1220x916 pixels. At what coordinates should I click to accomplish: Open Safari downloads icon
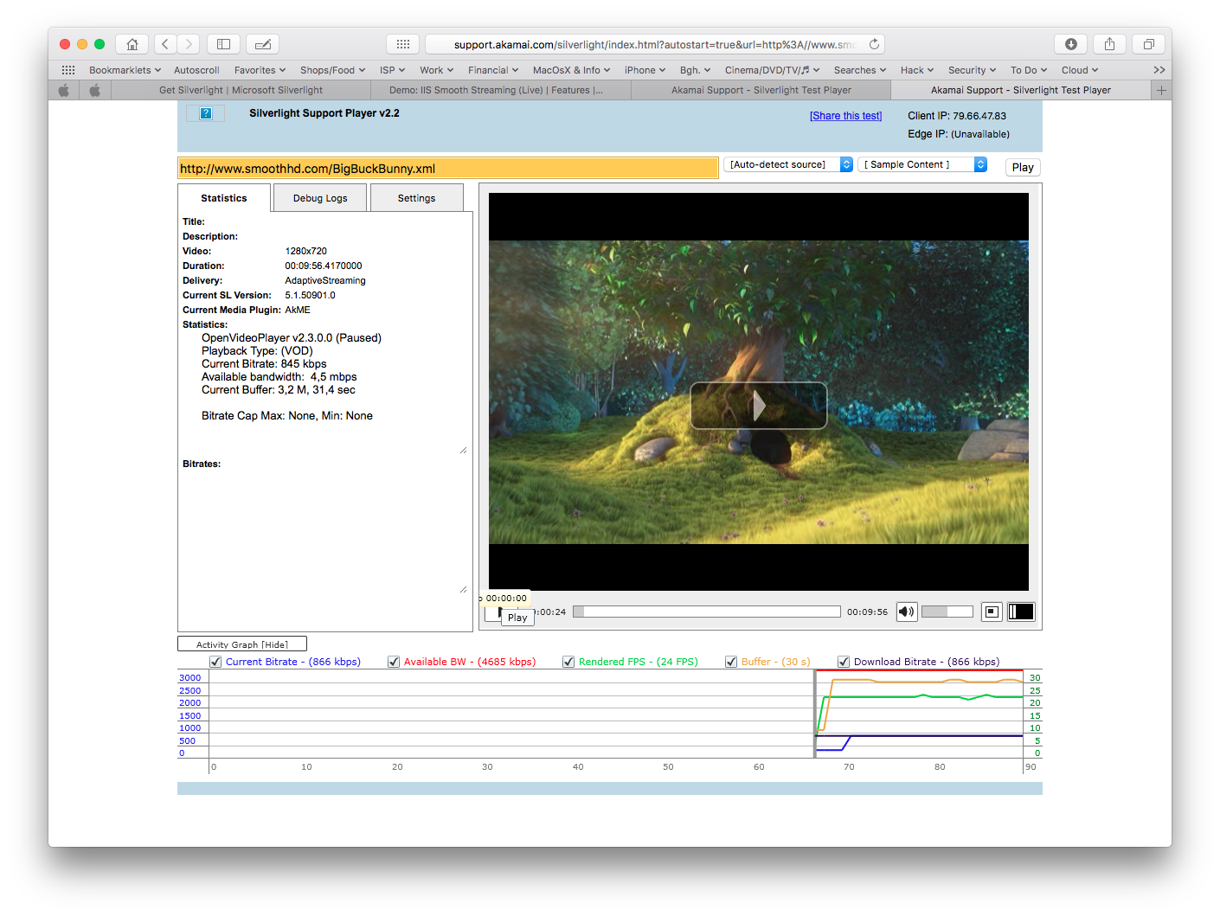pos(1070,44)
